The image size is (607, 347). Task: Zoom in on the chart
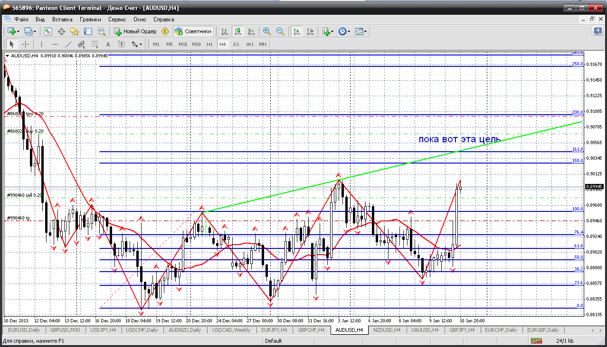coord(267,31)
